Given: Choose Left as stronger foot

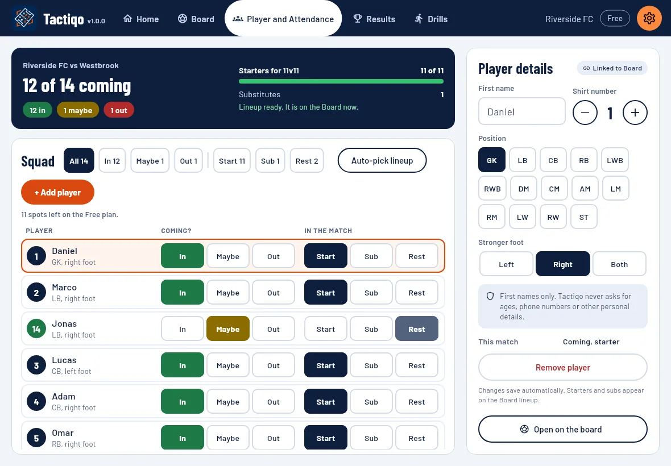Looking at the screenshot, I should coord(506,264).
